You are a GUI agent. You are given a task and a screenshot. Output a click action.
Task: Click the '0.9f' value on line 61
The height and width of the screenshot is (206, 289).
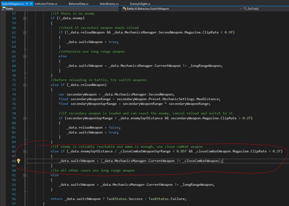coord(228,32)
